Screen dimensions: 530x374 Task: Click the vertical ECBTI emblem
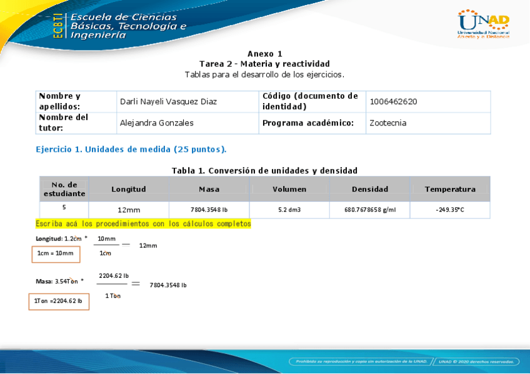(x=58, y=26)
